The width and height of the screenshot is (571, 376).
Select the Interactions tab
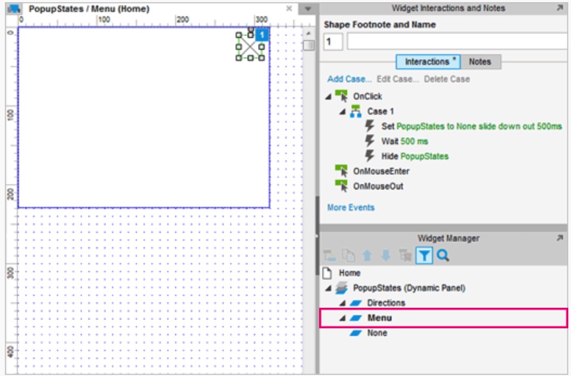pos(428,62)
